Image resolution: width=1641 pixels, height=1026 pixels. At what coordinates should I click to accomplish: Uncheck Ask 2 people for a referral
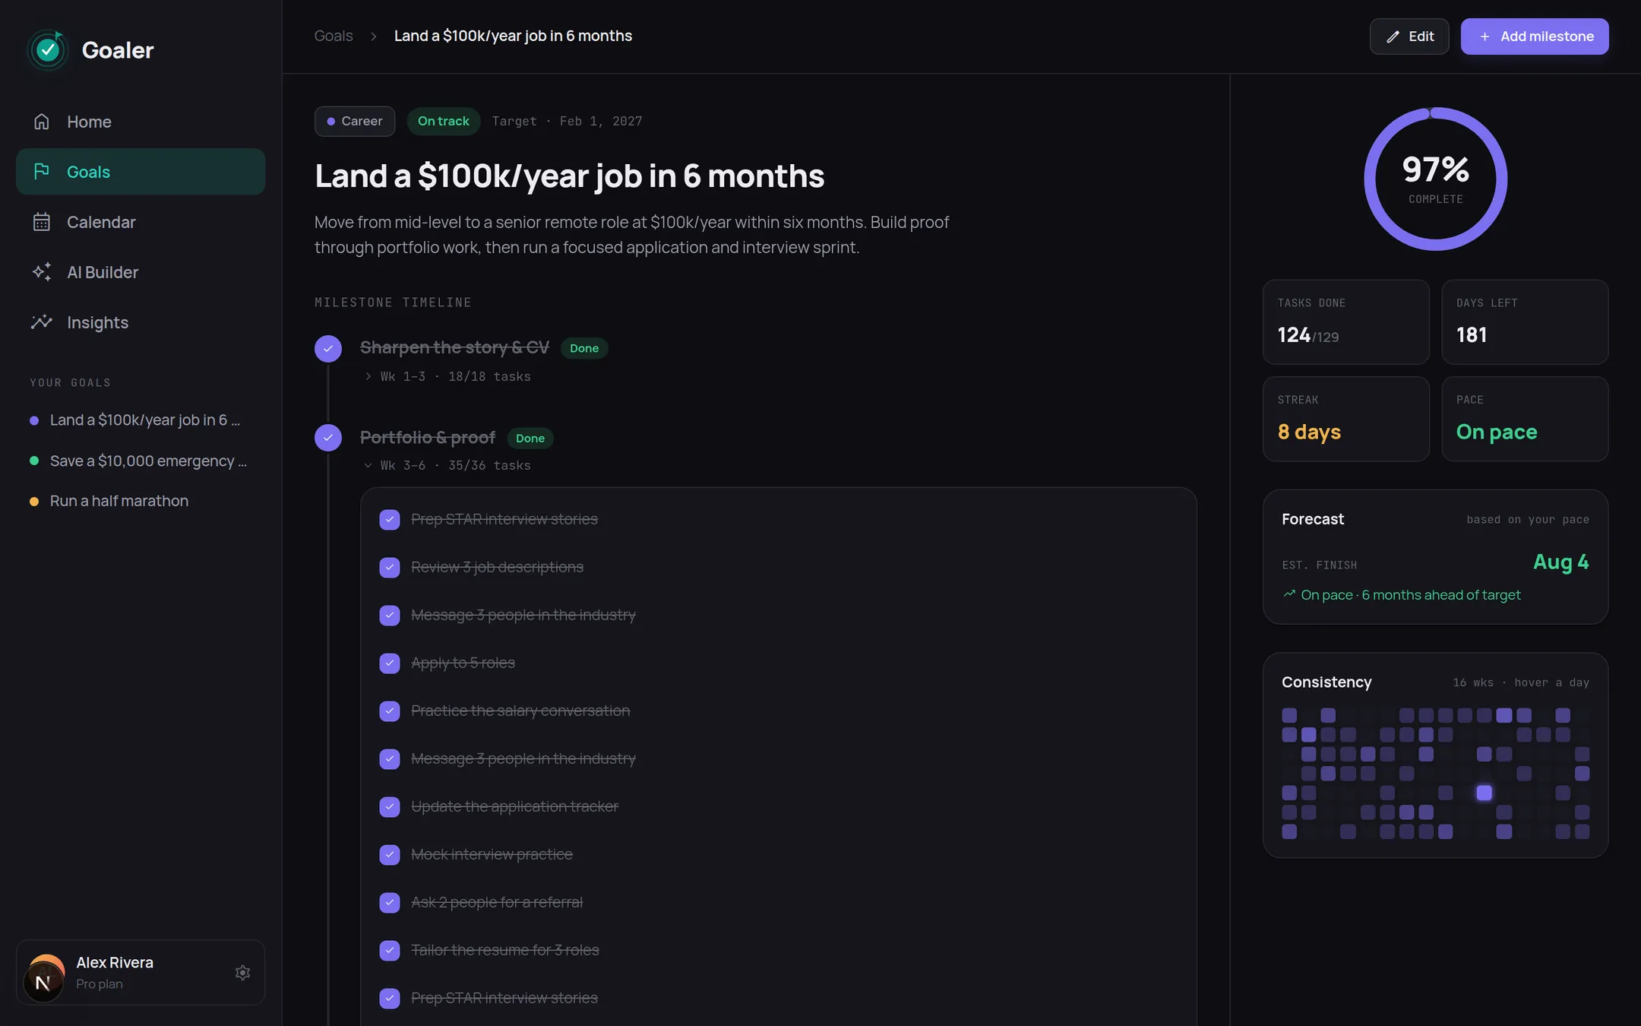[390, 903]
